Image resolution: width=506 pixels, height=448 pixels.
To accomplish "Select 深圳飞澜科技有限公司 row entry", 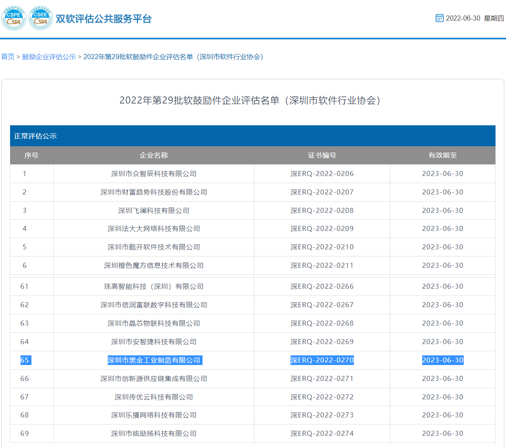I will point(153,210).
